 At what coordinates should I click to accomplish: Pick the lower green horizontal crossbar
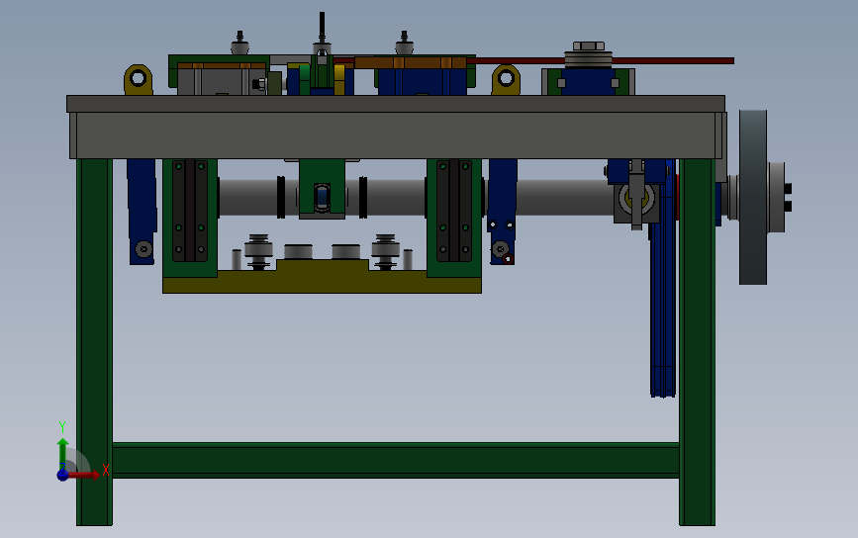click(x=396, y=460)
